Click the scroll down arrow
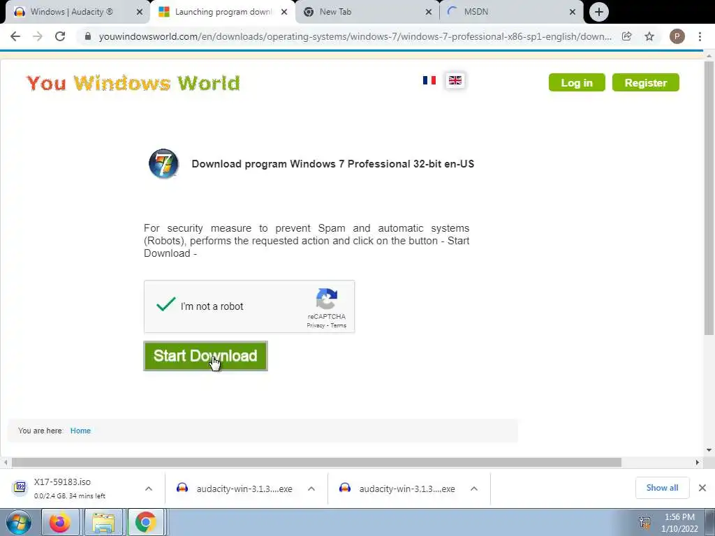This screenshot has height=536, width=715. click(x=709, y=450)
